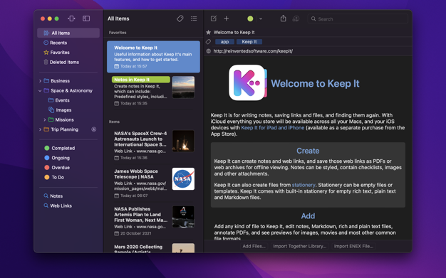
Task: Toggle the sidebar visibility icon
Action: pos(86,18)
